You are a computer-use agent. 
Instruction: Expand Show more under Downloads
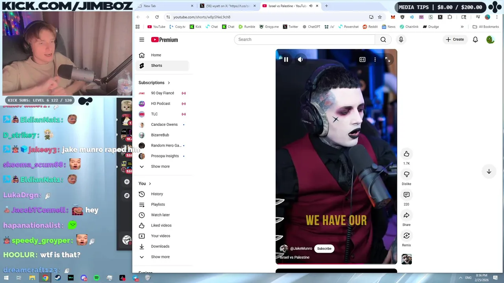162,257
